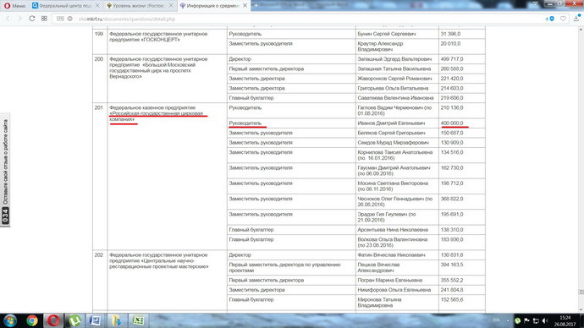Select the name Беляков Сергей Григорьевич
Image resolution: width=584 pixels, height=328 pixels.
click(x=391, y=133)
